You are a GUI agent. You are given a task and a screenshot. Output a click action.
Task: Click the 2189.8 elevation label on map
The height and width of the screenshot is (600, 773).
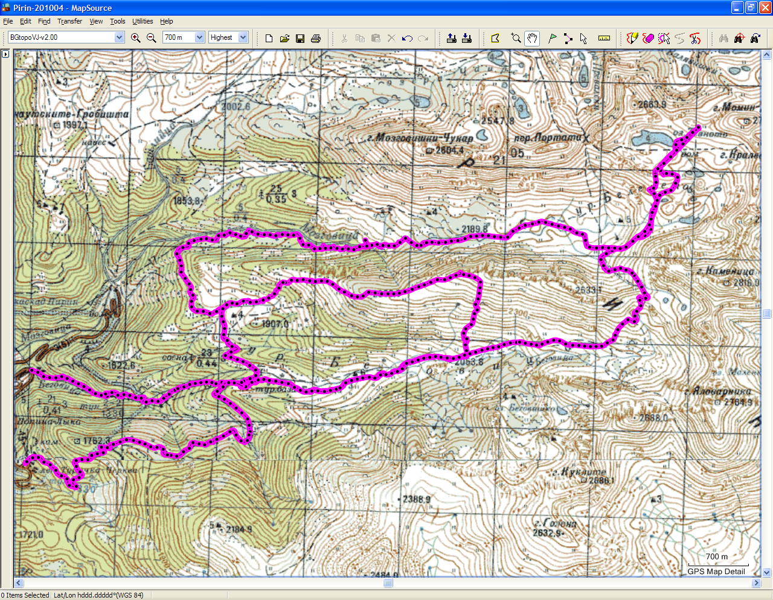(x=475, y=229)
